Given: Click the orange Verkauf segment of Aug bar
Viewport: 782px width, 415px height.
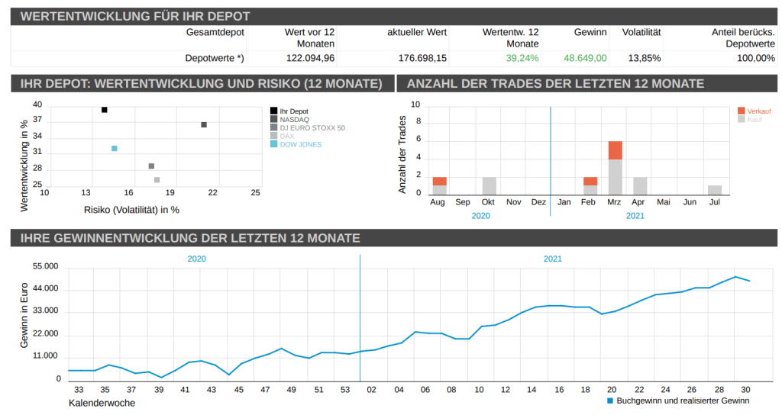Looking at the screenshot, I should pos(439,182).
